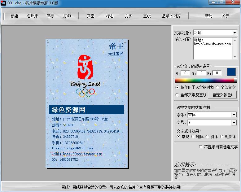This screenshot has height=192, width=241.
Task: Switch to the 标志 logo panel
Action: (x=110, y=16)
